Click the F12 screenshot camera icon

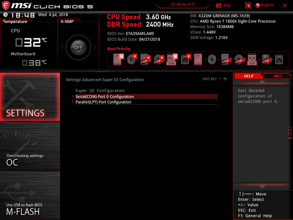click(218, 5)
